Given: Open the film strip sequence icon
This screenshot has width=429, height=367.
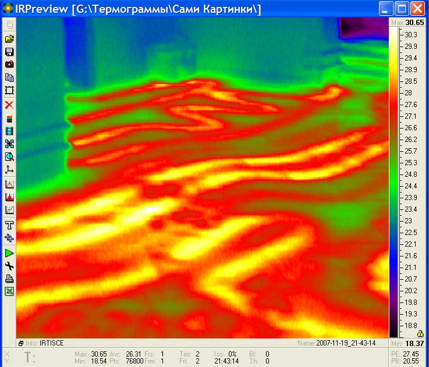Looking at the screenshot, I should 9,131.
